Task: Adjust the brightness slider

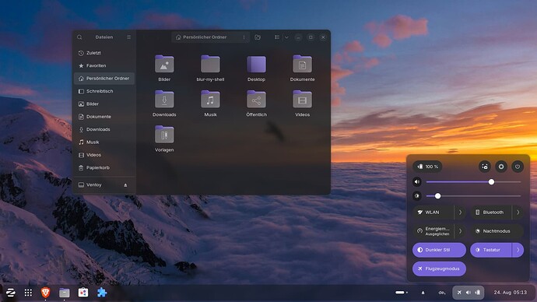Action: pos(474,196)
